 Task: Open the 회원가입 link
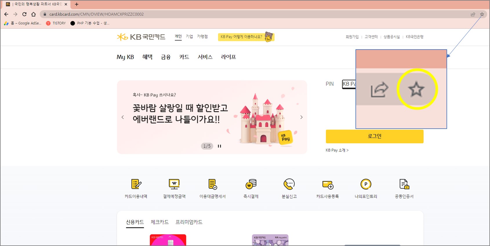tap(352, 37)
